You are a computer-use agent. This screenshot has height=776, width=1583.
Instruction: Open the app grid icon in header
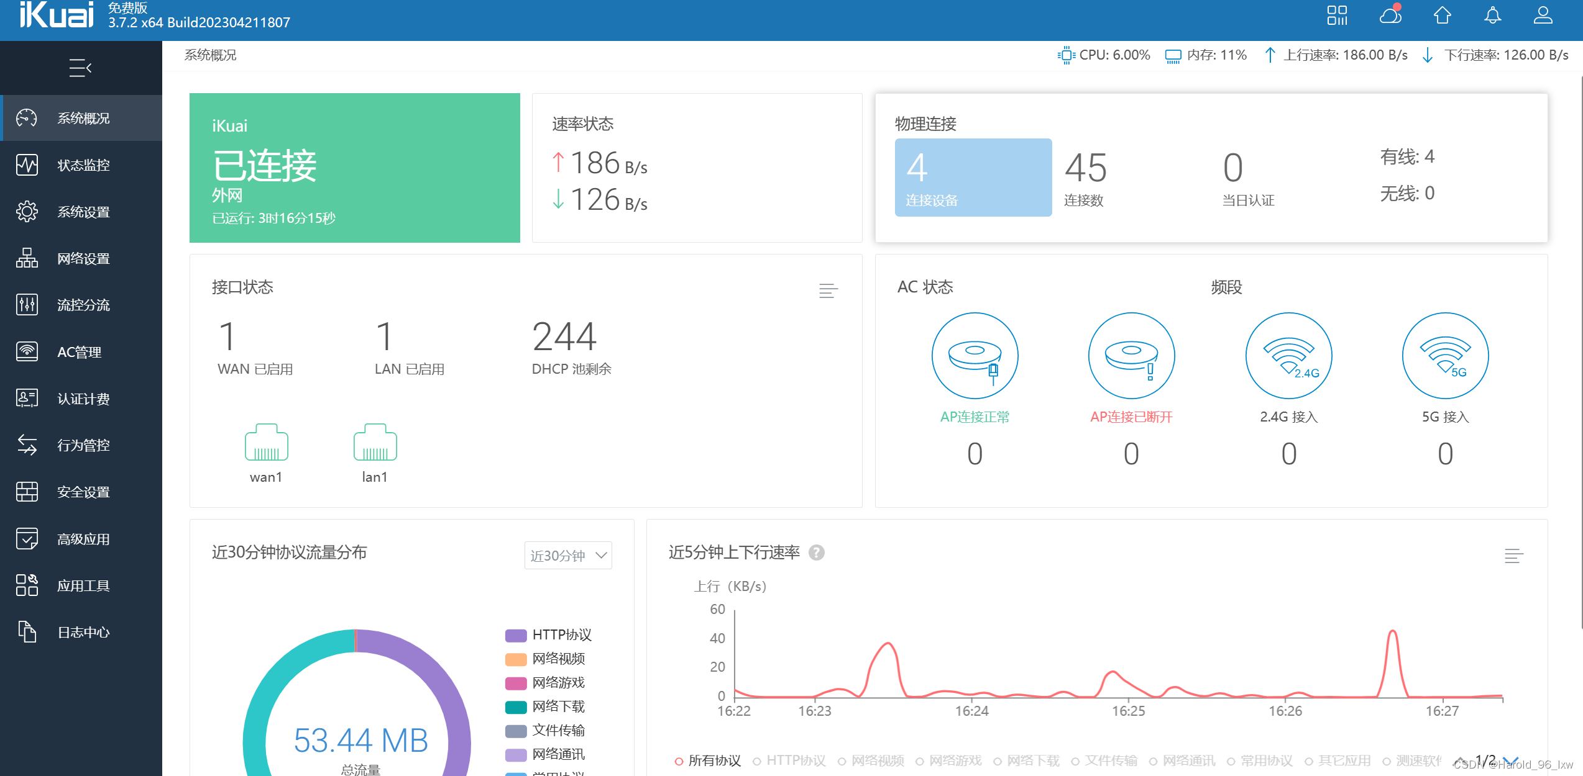[x=1336, y=16]
